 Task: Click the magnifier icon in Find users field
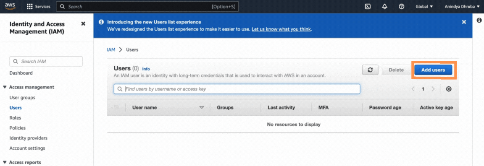(120, 89)
